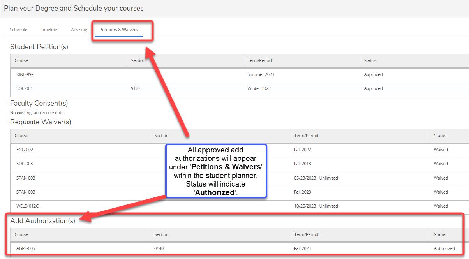
Task: Click the Fall 2022 term cell
Action: (x=303, y=150)
